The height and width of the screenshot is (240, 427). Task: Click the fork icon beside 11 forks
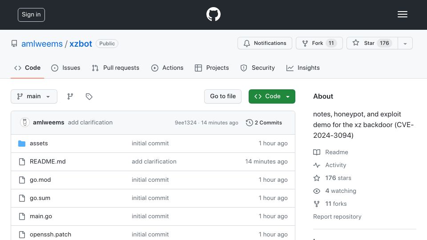click(316, 204)
